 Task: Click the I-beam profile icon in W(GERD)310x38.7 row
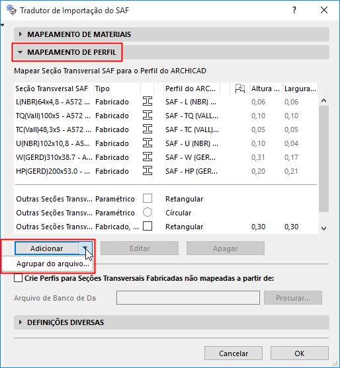(x=148, y=157)
